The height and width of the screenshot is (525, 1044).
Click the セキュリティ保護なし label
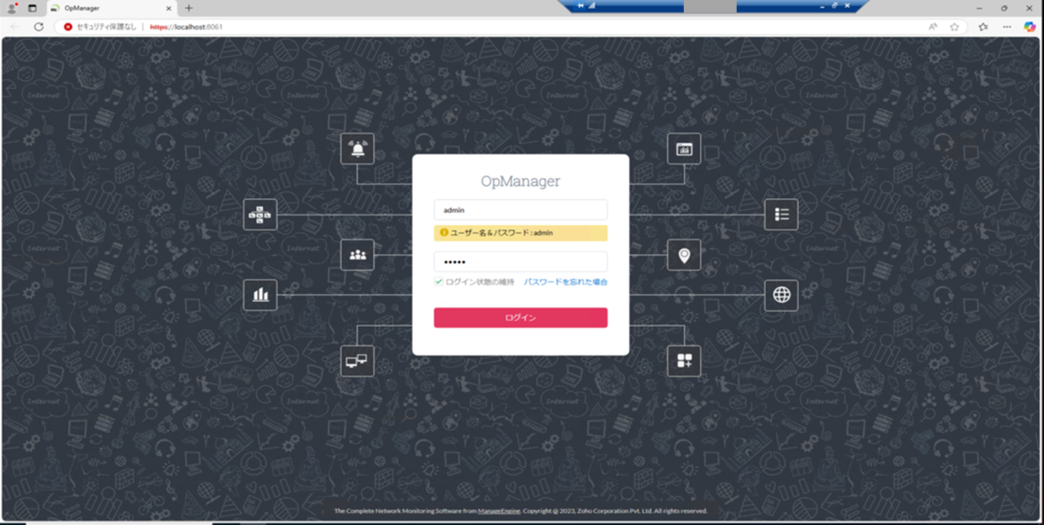click(x=107, y=27)
